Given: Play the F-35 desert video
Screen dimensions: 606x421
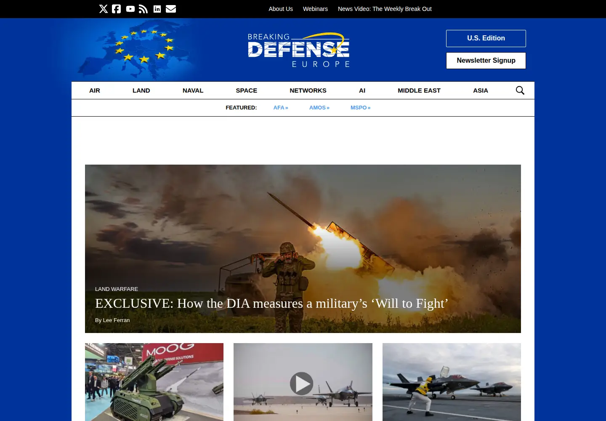Looking at the screenshot, I should (302, 384).
